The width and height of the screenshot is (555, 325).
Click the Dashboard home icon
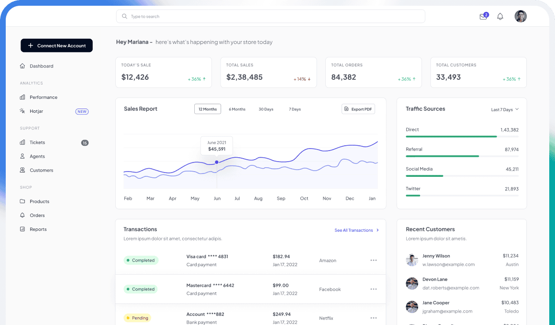point(22,66)
